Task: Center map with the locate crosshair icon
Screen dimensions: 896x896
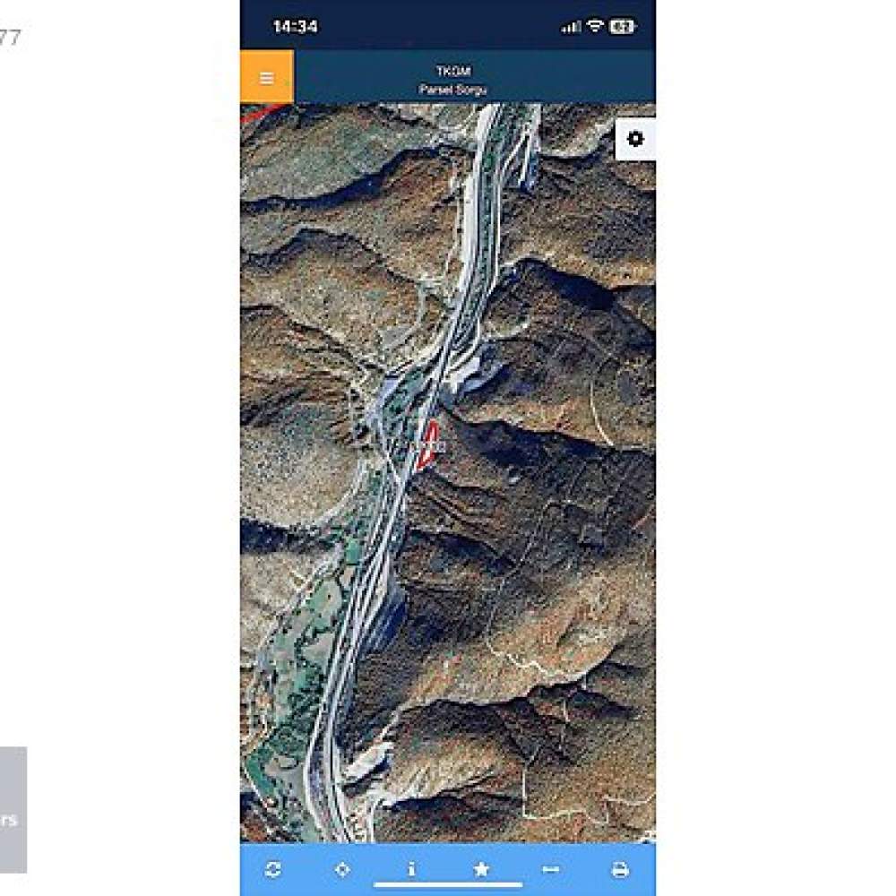Action: click(342, 869)
